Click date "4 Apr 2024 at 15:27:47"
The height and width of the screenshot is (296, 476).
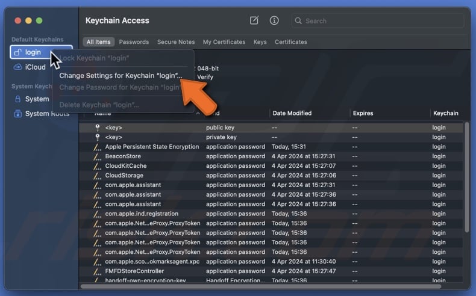(x=304, y=271)
